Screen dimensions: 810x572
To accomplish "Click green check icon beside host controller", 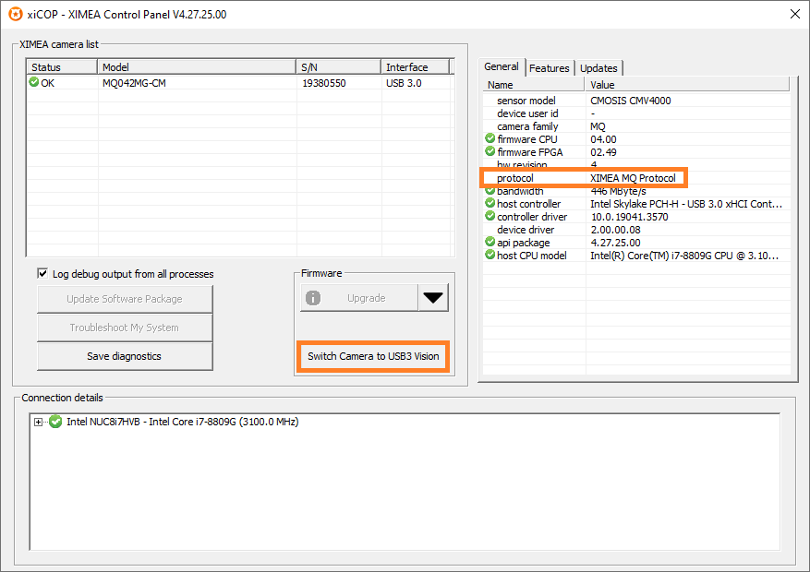I will pos(490,203).
